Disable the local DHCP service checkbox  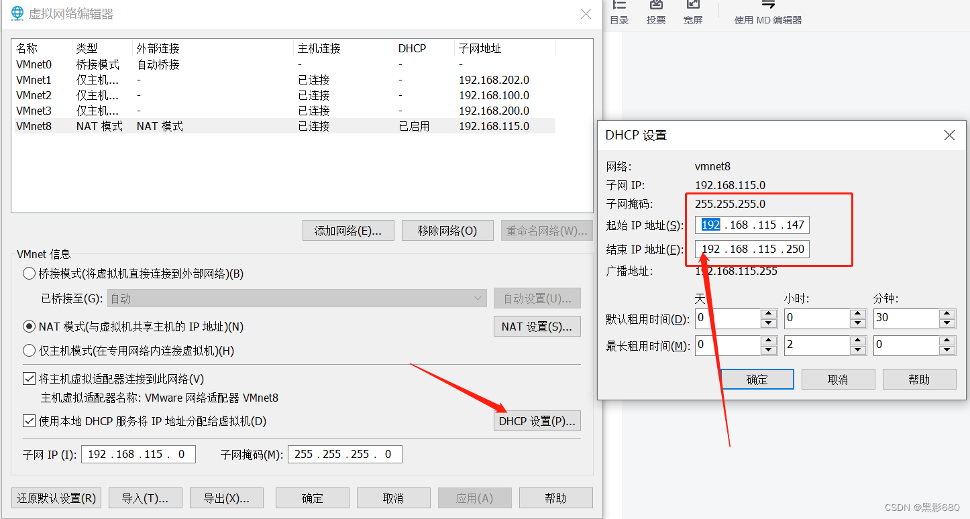[29, 421]
